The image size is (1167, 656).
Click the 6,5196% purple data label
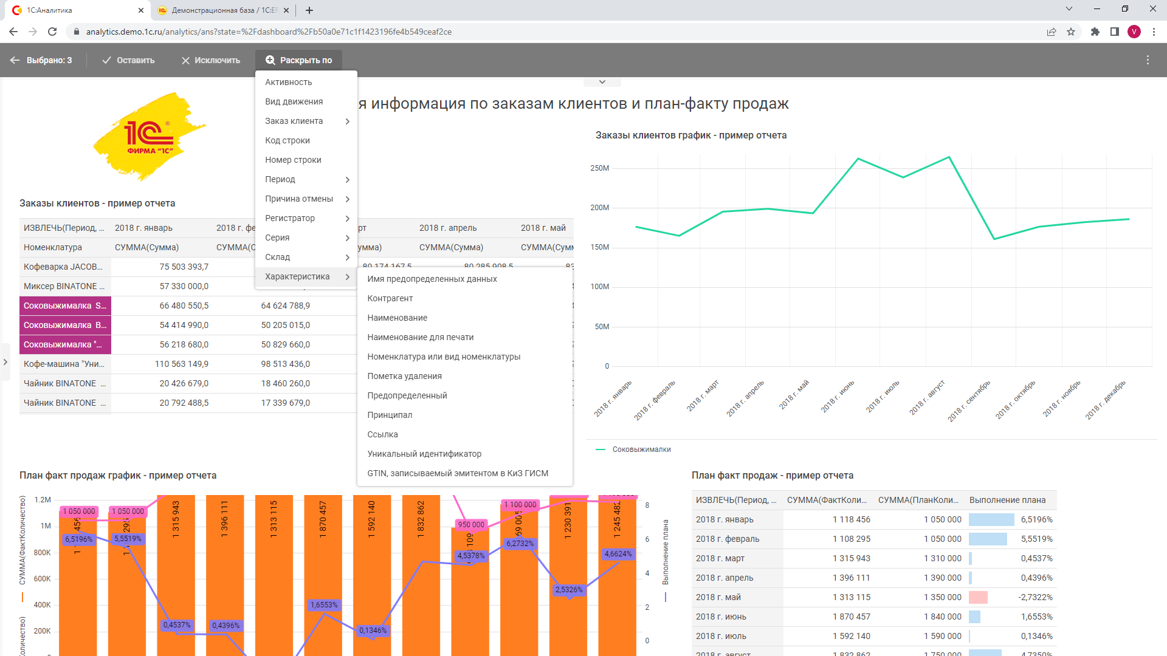(79, 539)
